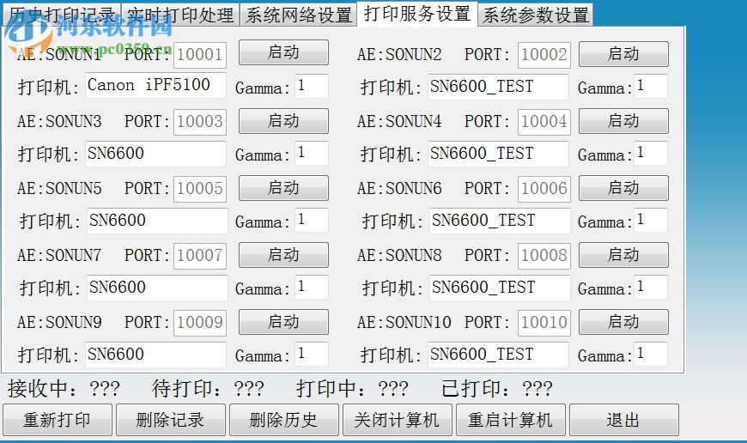The image size is (747, 443).
Task: Click 删除记录 to delete records
Action: pos(171,420)
